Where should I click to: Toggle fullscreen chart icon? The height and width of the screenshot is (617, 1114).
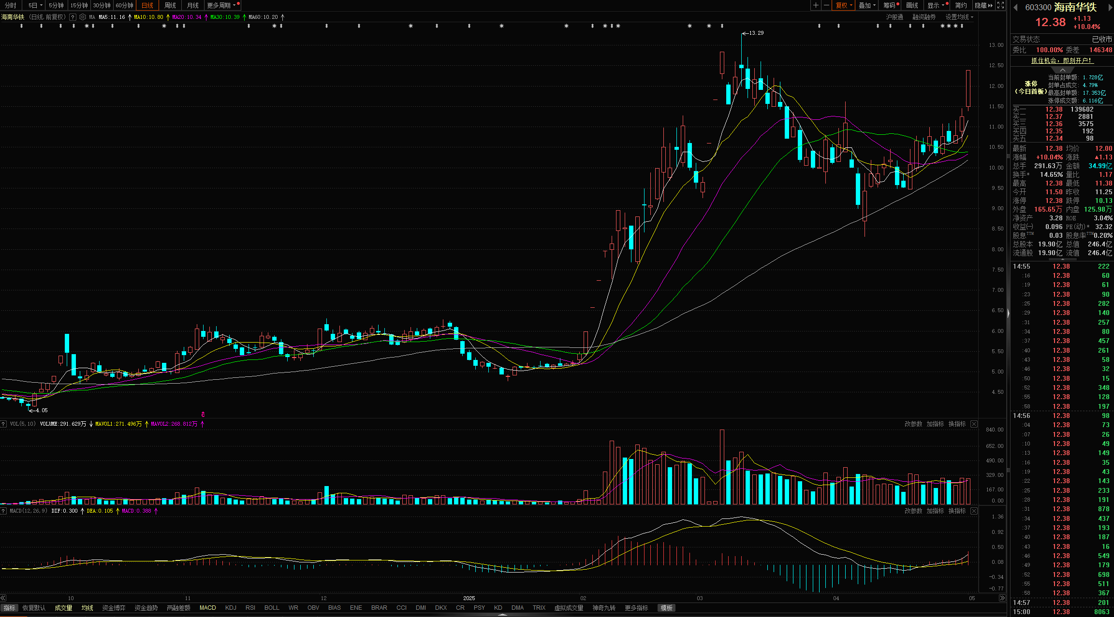click(x=1000, y=5)
